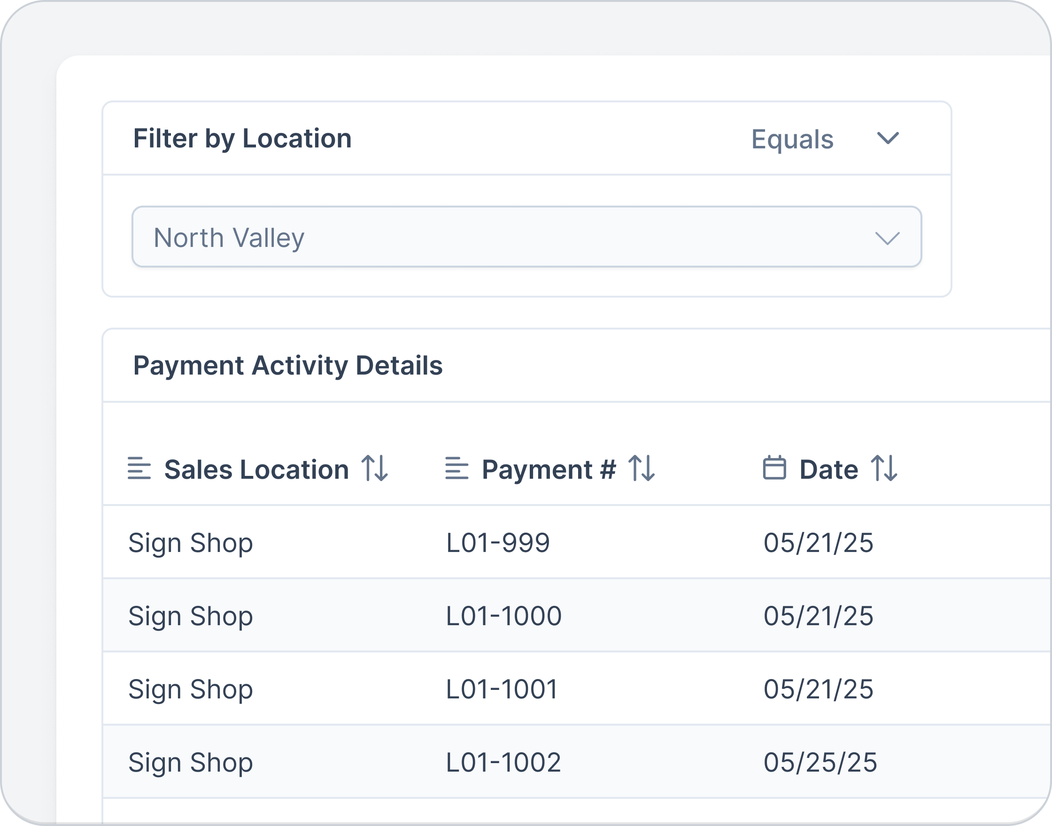This screenshot has width=1052, height=826.
Task: Click the Payment # column header
Action: pos(549,469)
